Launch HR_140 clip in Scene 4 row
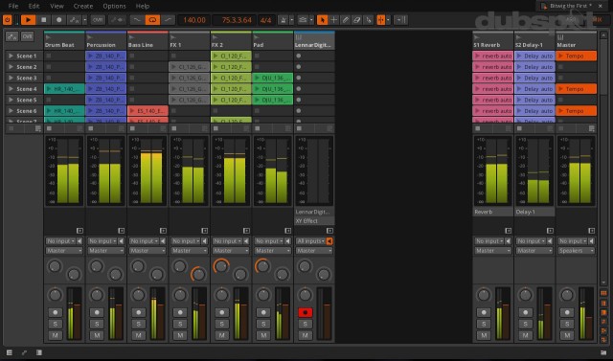613x361 pixels. [49, 89]
